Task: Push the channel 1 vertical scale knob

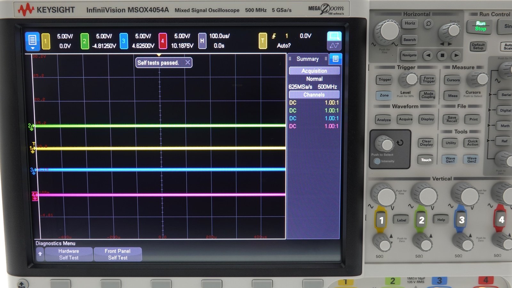Action: (x=384, y=195)
